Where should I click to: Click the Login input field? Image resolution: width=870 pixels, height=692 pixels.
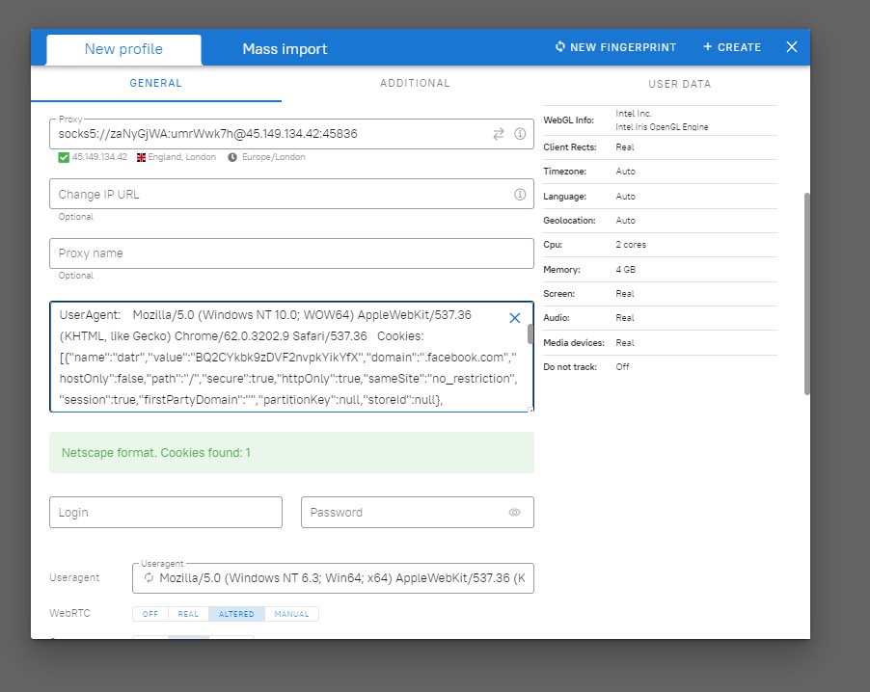pos(166,513)
